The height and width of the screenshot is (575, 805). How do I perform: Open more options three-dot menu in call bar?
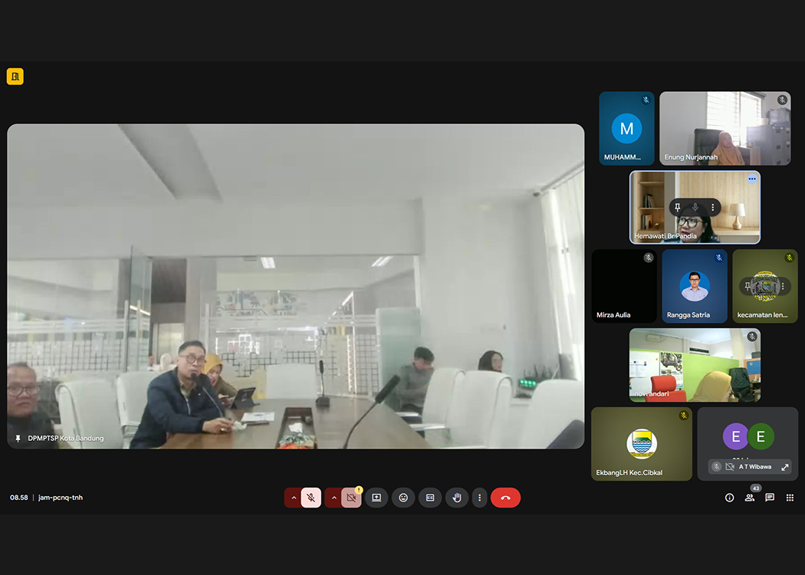coord(479,498)
